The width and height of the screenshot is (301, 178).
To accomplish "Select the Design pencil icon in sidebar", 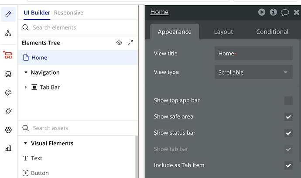I will pyautogui.click(x=8, y=14).
